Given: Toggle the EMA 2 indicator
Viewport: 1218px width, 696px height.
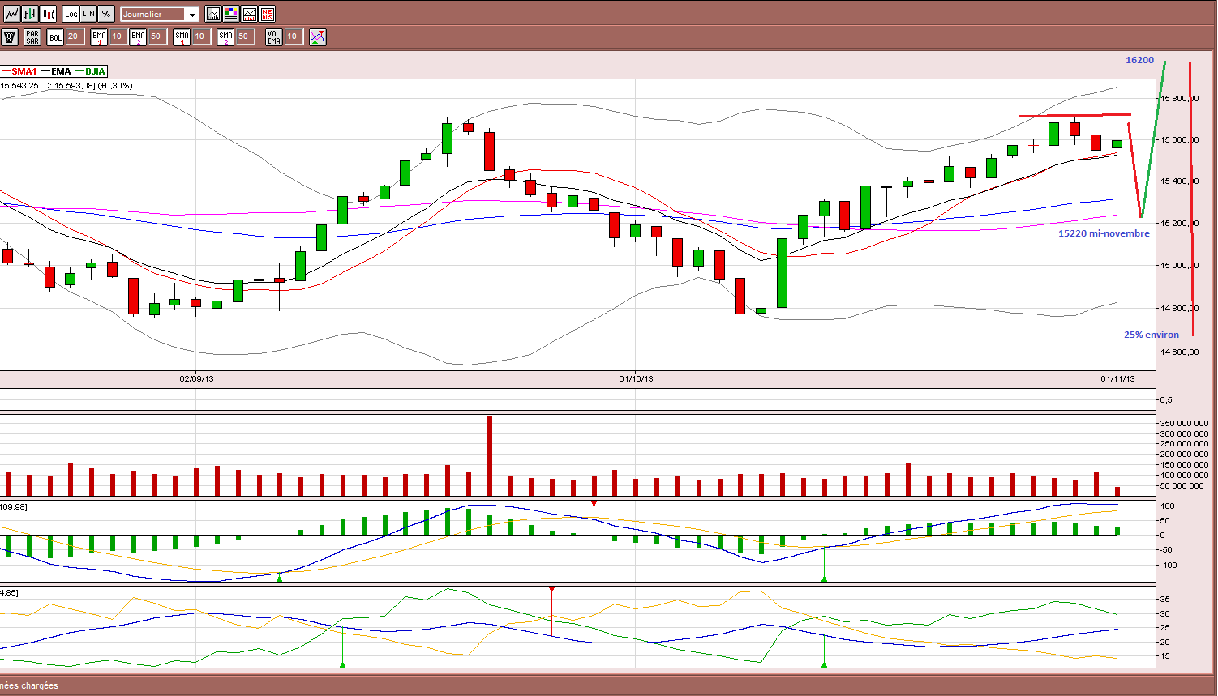Looking at the screenshot, I should click(138, 37).
